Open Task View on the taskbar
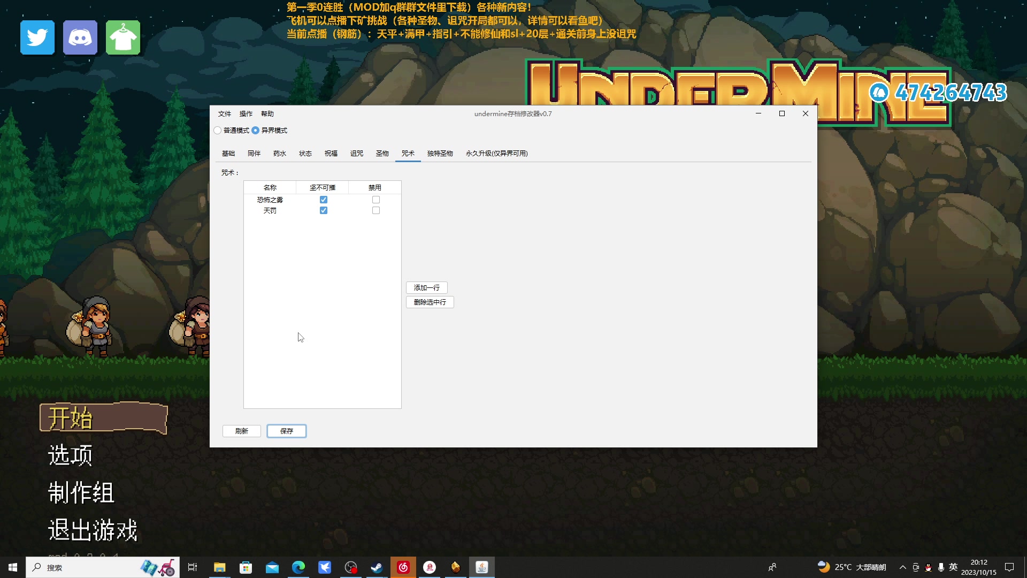The image size is (1027, 578). pos(193,567)
